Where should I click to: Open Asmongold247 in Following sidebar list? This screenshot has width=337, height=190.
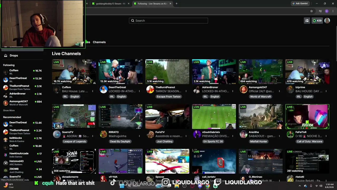(22, 103)
